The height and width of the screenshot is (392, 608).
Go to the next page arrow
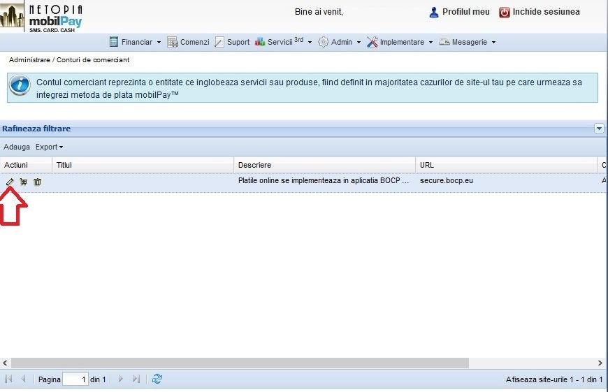pyautogui.click(x=121, y=379)
